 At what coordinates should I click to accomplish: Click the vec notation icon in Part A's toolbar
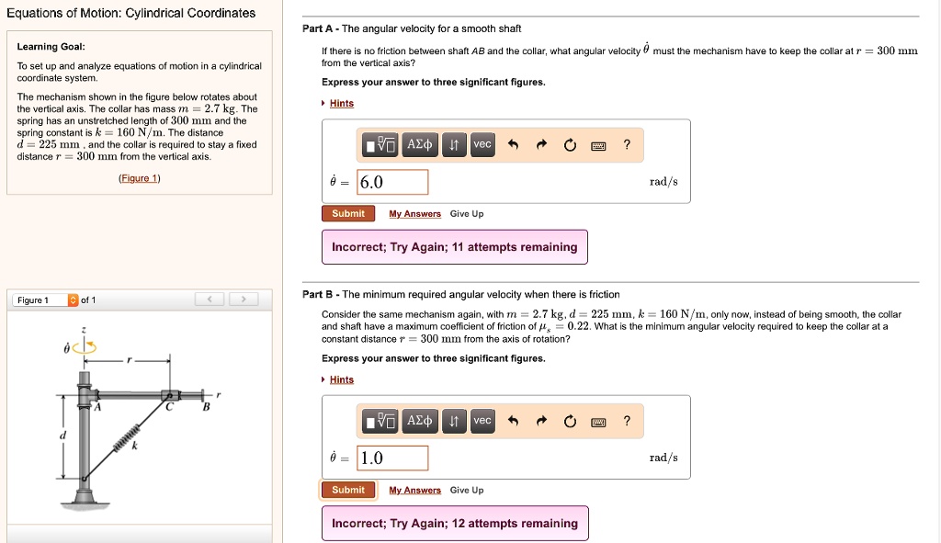click(482, 144)
